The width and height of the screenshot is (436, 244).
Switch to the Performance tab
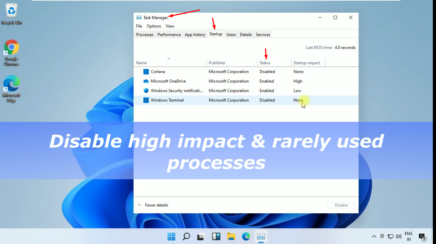[x=169, y=34]
